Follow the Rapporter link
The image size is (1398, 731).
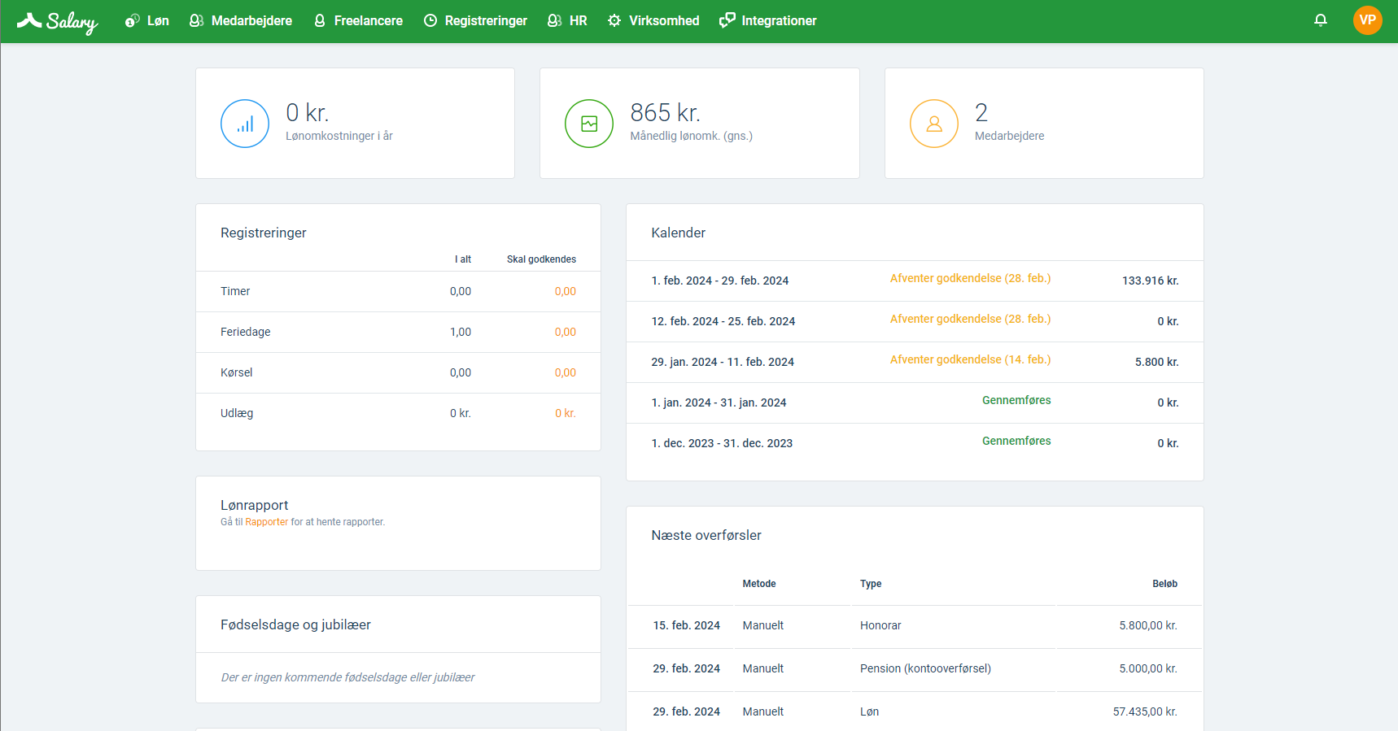pyautogui.click(x=267, y=522)
